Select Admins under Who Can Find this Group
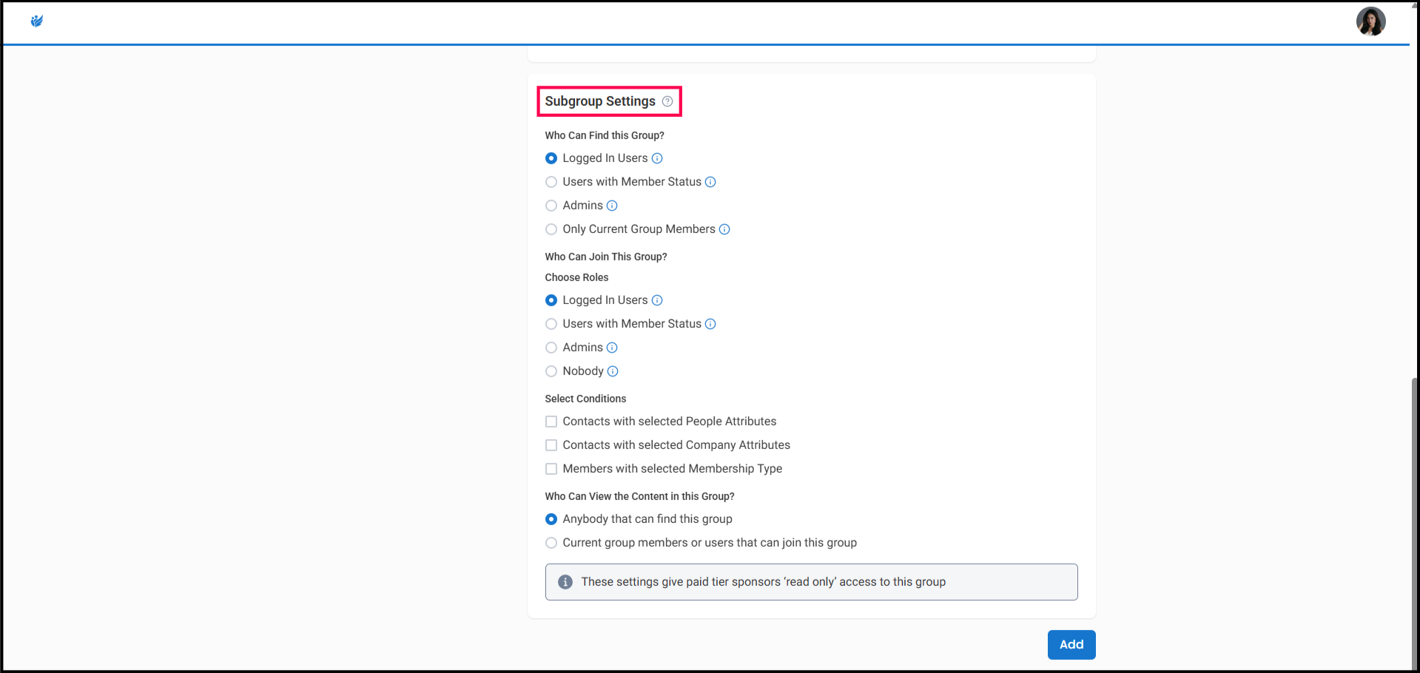The image size is (1420, 673). click(551, 206)
